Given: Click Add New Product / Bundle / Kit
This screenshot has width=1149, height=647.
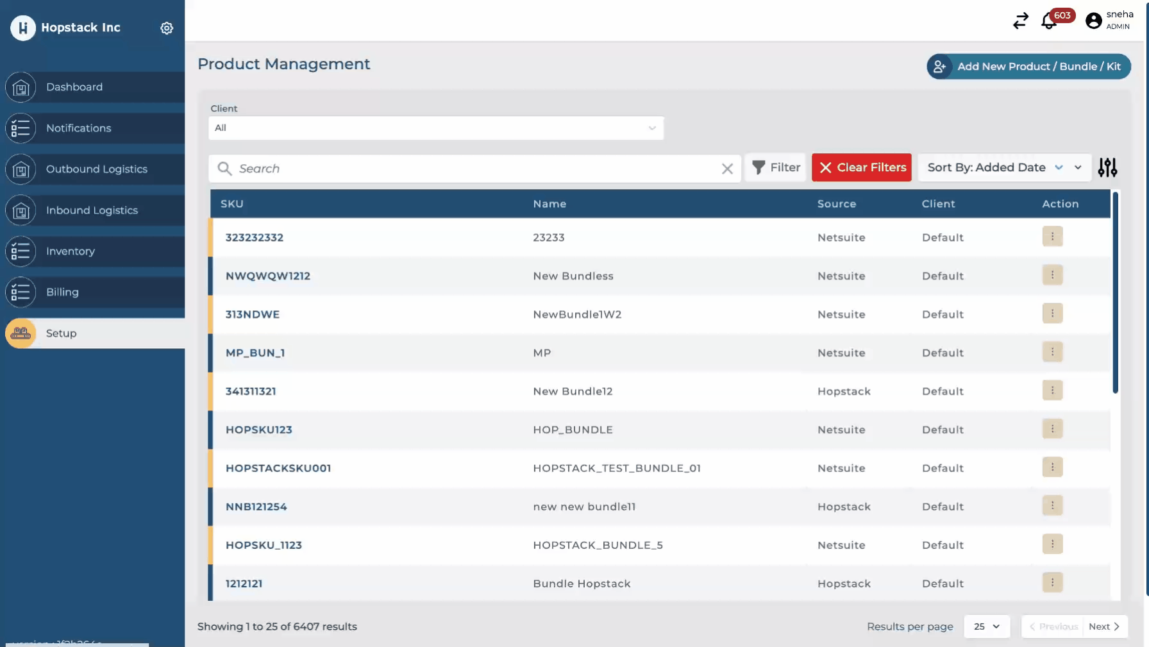Looking at the screenshot, I should pos(1028,67).
